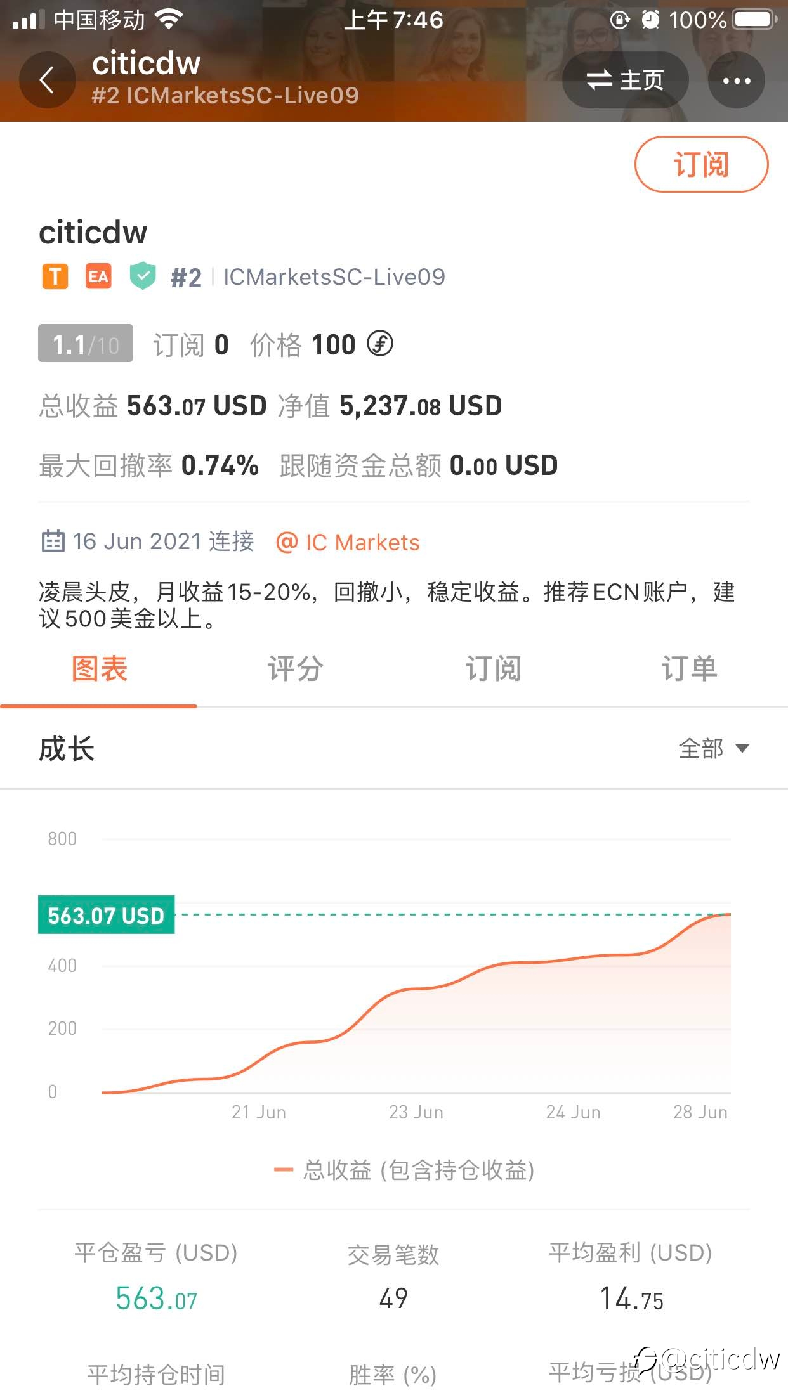The height and width of the screenshot is (1400, 788).
Task: Tap the orange T badge icon
Action: pyautogui.click(x=55, y=276)
